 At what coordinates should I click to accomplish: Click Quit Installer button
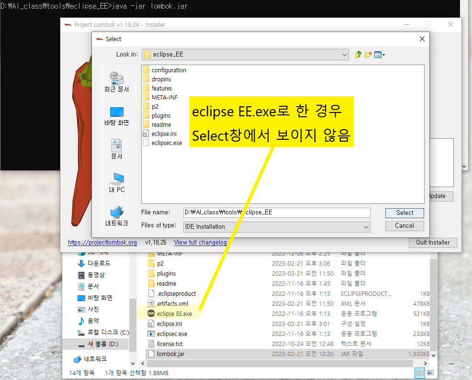click(x=433, y=243)
